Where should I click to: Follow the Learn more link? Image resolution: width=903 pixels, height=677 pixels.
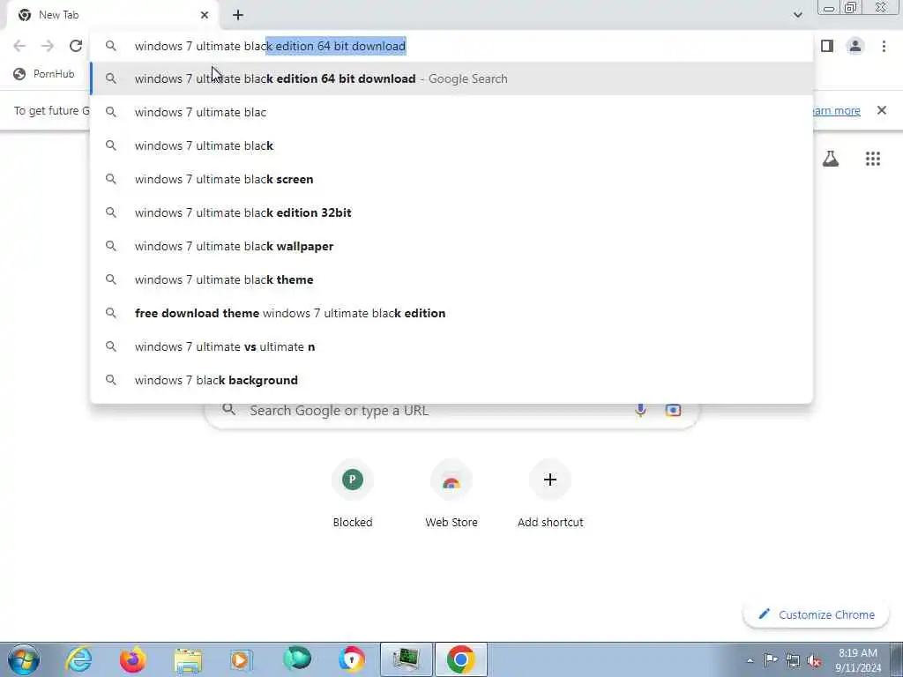[835, 110]
